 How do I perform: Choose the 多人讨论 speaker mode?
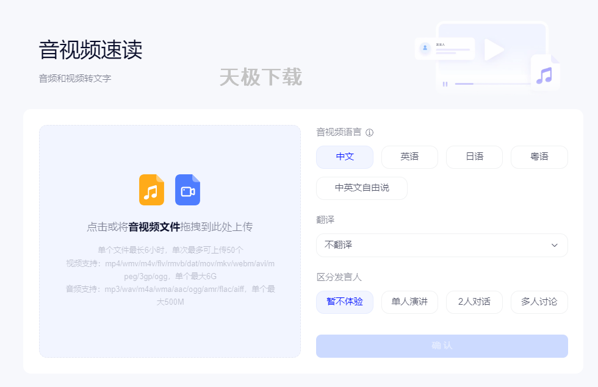pyautogui.click(x=539, y=302)
